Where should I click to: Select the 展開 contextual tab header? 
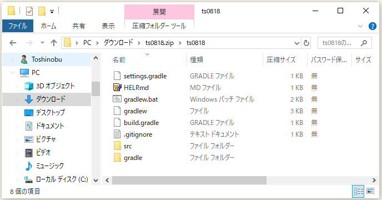tap(159, 12)
